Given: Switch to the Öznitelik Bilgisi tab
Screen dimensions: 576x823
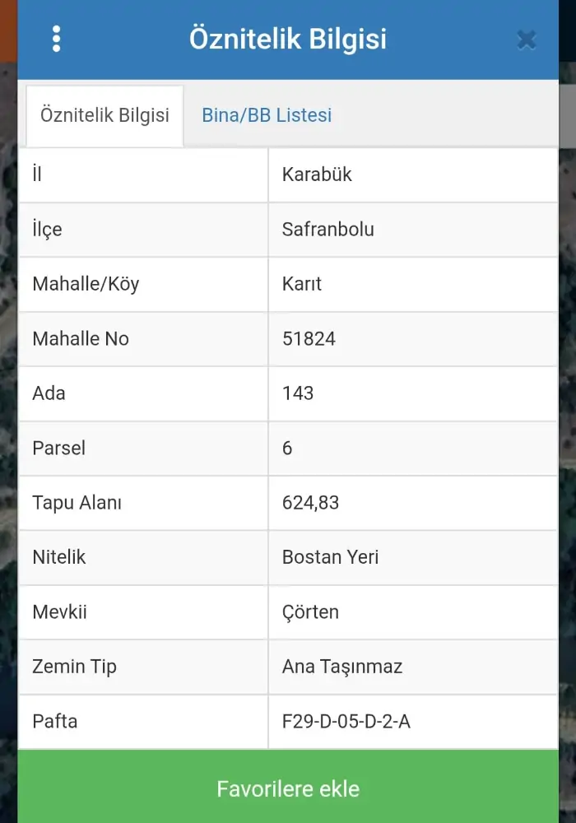Looking at the screenshot, I should coord(105,115).
